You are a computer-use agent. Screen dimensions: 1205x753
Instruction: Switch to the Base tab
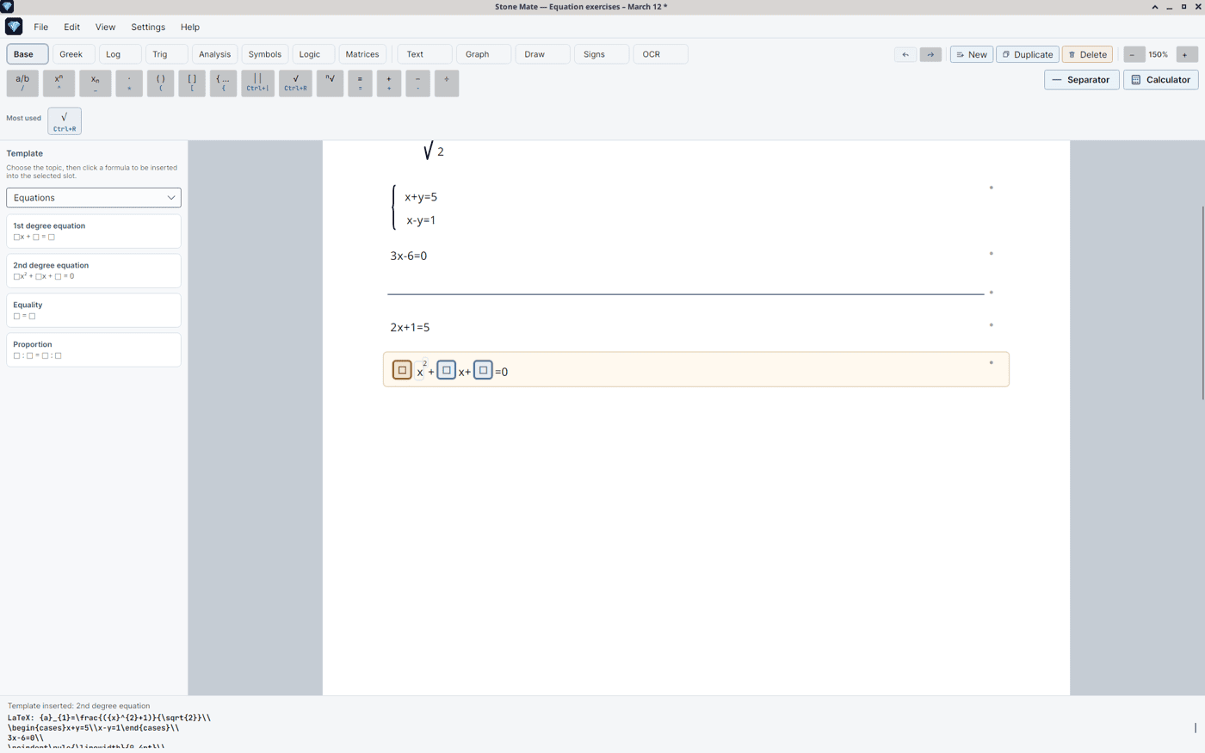tap(28, 54)
